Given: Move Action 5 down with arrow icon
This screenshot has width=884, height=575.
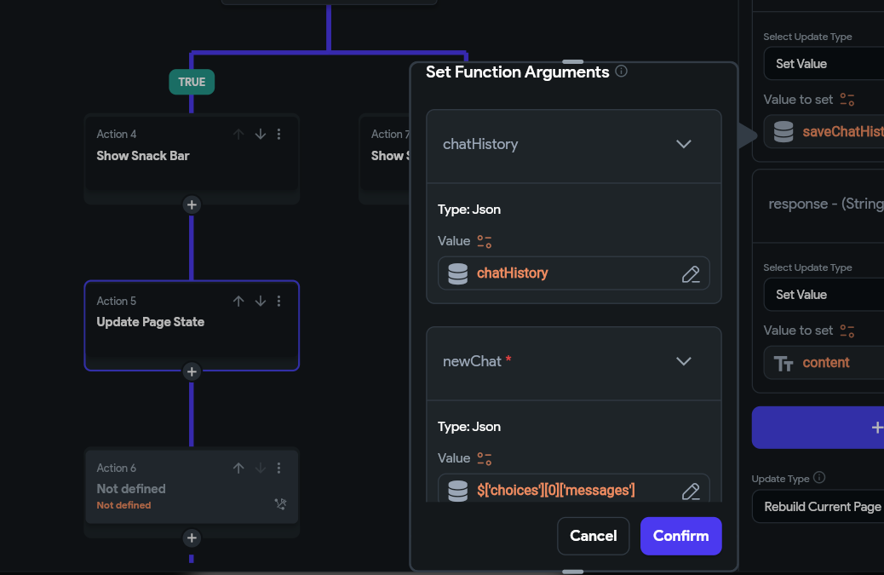Looking at the screenshot, I should click(260, 301).
